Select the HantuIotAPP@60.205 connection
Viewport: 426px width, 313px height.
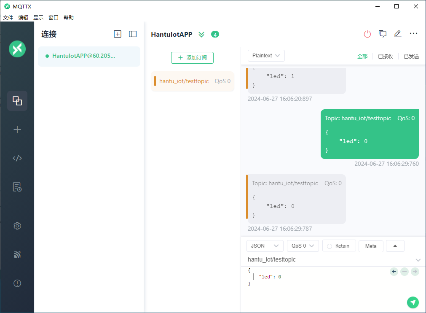point(89,56)
